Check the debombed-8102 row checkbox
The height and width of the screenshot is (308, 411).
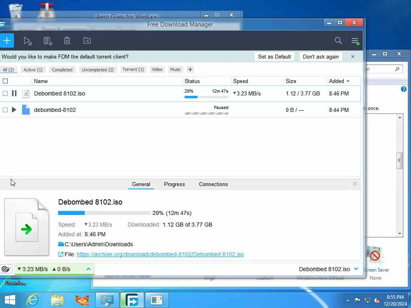(x=5, y=110)
